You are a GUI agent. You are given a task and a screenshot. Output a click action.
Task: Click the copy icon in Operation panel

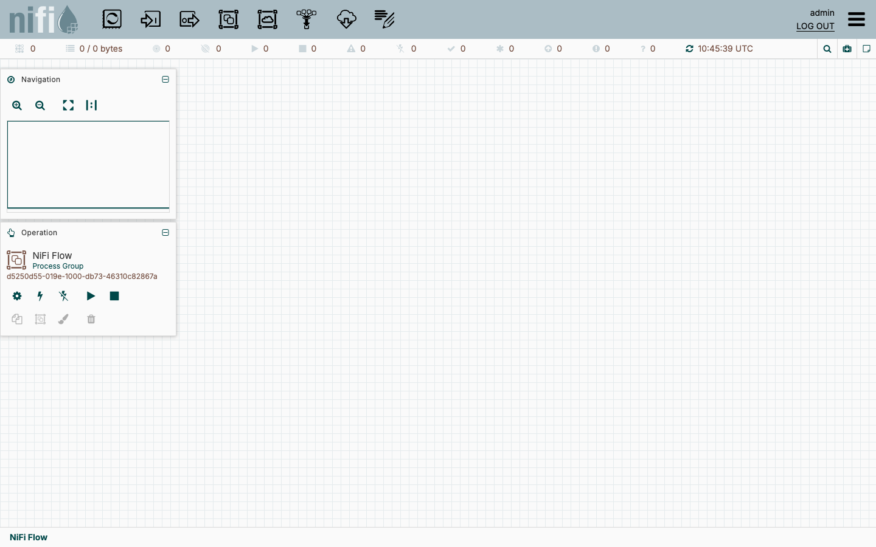click(17, 319)
